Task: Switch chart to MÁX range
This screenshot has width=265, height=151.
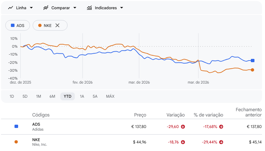Action: point(110,96)
